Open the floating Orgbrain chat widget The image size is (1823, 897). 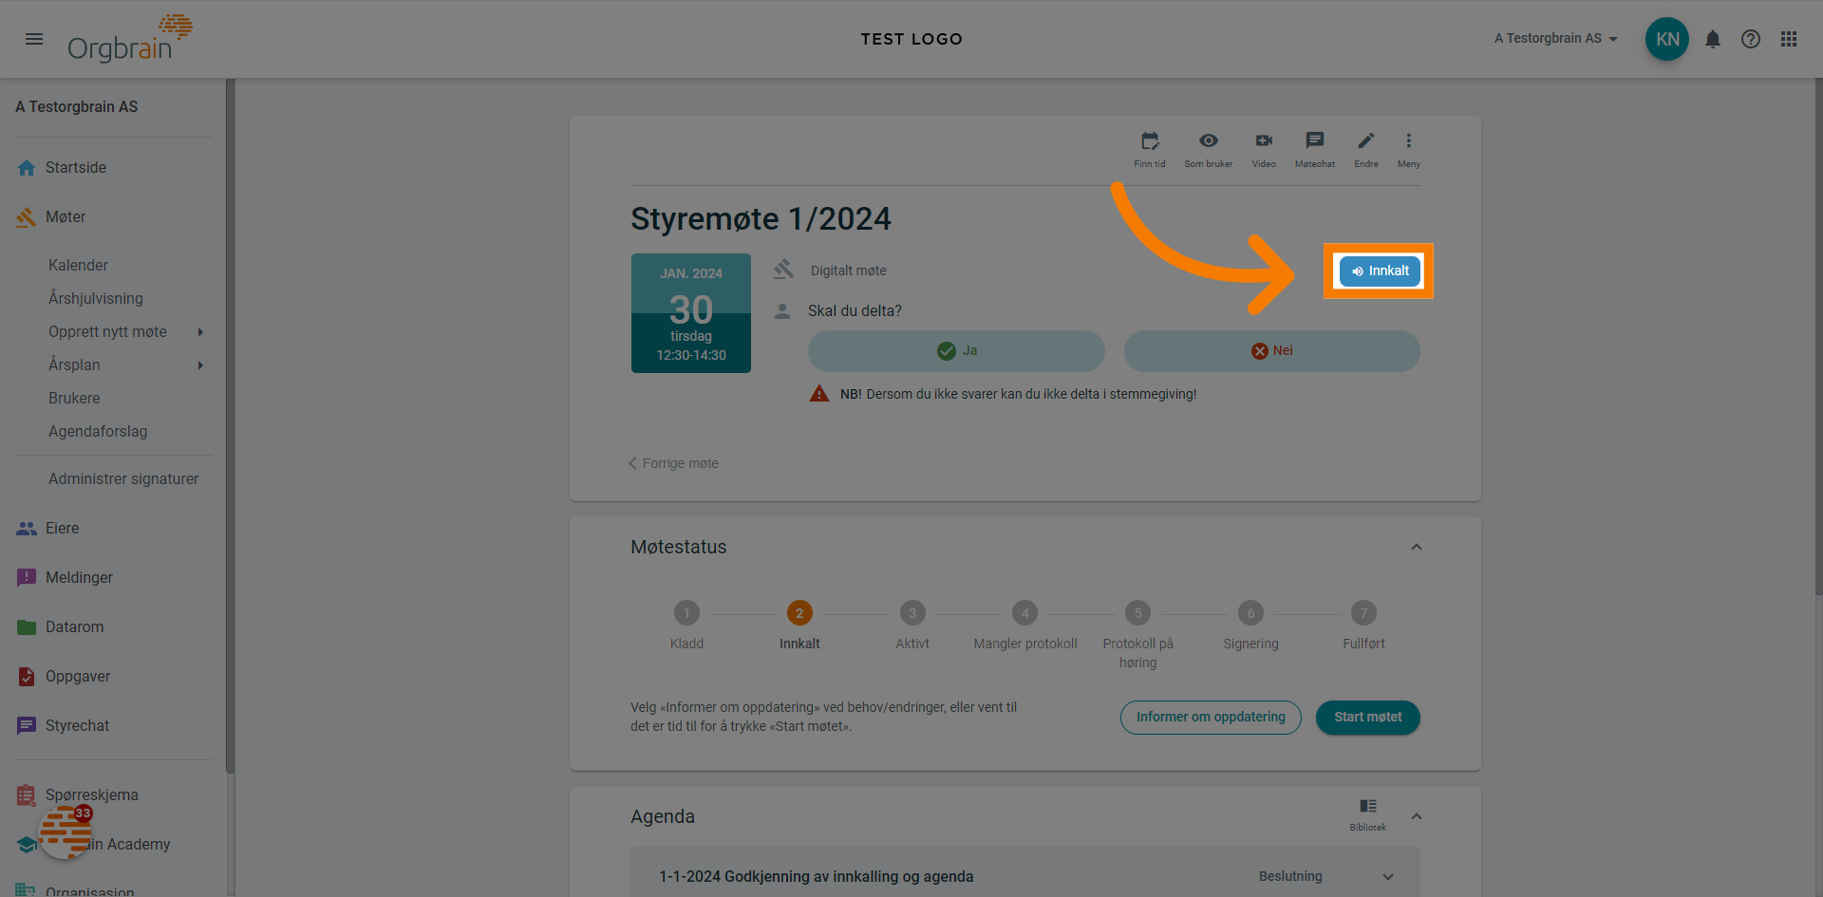click(x=66, y=832)
